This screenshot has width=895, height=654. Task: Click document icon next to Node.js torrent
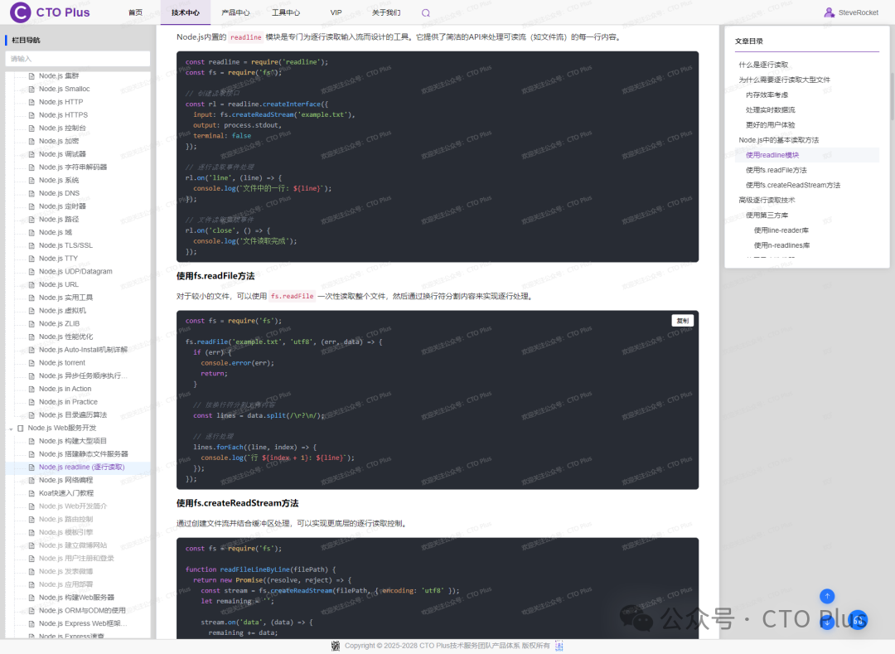coord(32,363)
